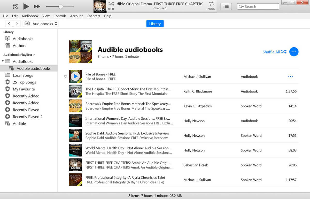Start playback with the Play button
The width and height of the screenshot is (310, 199).
[x=26, y=6]
